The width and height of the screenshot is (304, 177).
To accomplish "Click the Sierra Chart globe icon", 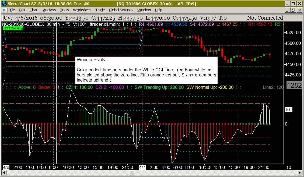I will click(4, 3).
